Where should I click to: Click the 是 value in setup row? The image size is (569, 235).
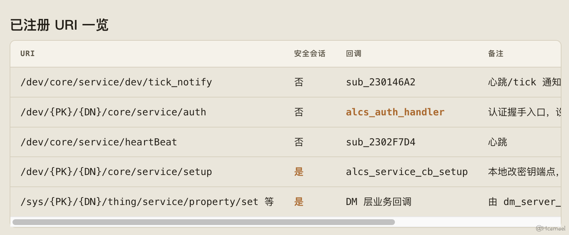tap(299, 172)
